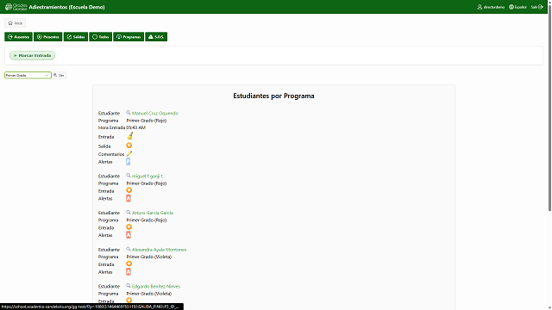Open blue P alert badge for Manuel Cruz Oquendo
This screenshot has width=552, height=310.
pos(129,162)
